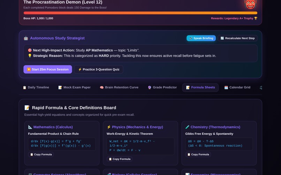Image resolution: width=281 pixels, height=175 pixels.
Task: Click the Computer Science (Algorithms) card heading
Action: pyautogui.click(x=60, y=174)
